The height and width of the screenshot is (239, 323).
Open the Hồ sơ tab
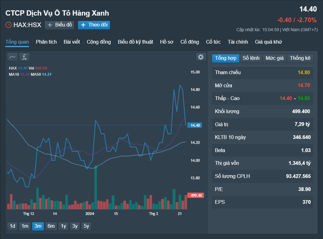coord(167,42)
